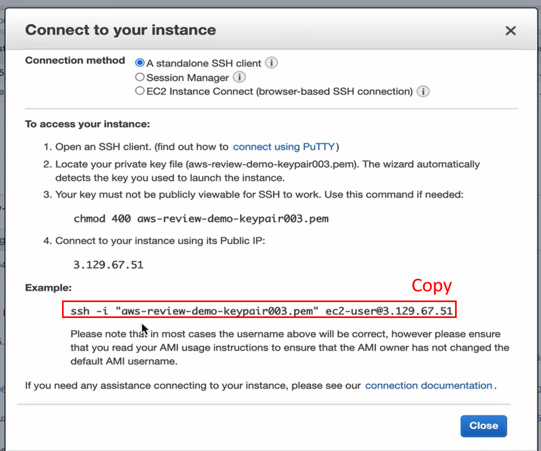Show info for EC2 Instance Connect option

click(423, 92)
